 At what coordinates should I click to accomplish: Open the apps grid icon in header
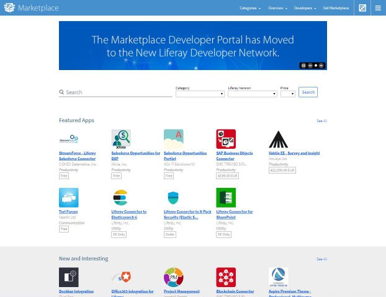tap(362, 8)
